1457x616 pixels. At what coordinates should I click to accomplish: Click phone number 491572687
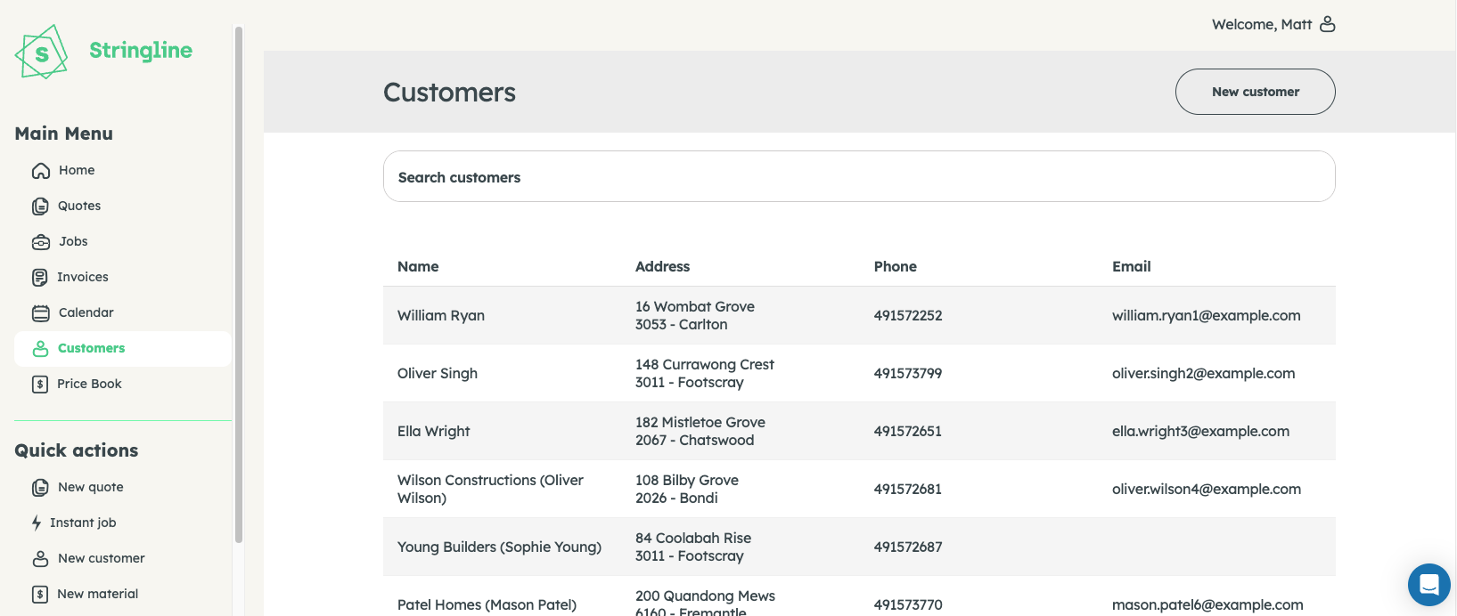[908, 547]
